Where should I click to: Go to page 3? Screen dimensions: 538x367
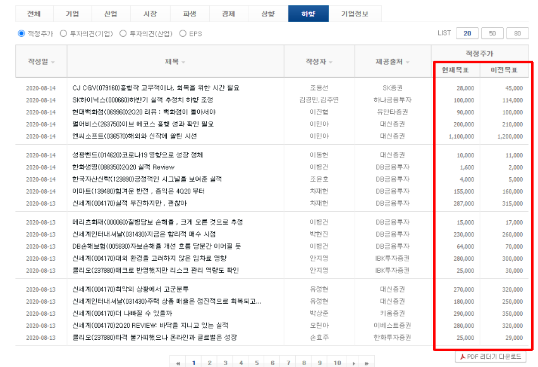tap(226, 363)
